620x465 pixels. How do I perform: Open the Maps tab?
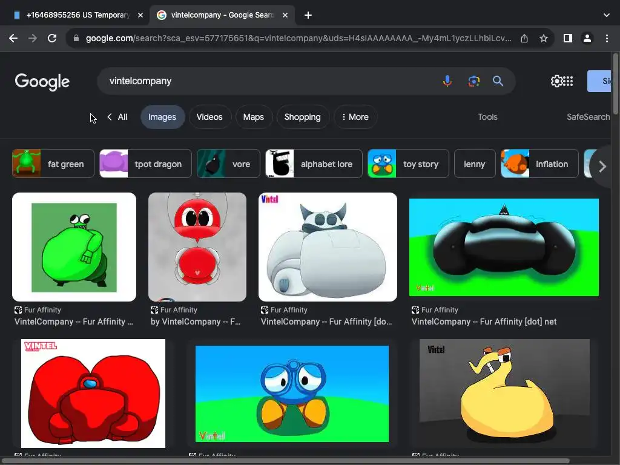coord(254,117)
